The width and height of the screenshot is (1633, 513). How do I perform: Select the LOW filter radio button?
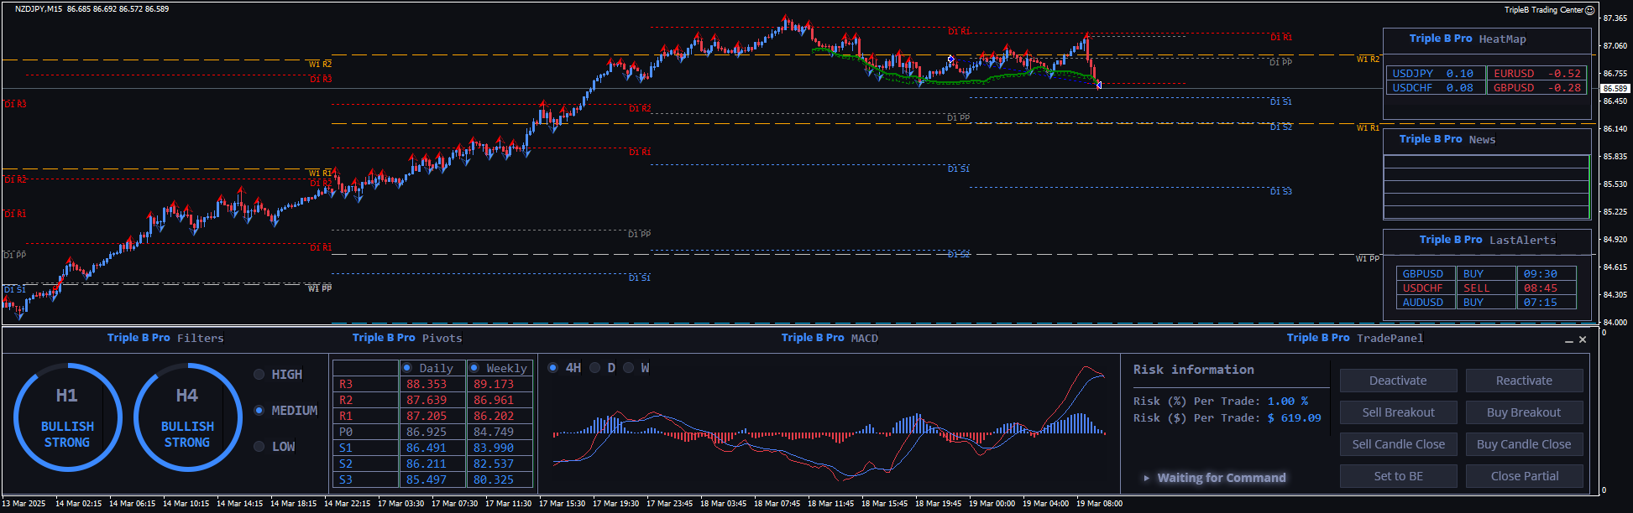click(x=259, y=447)
